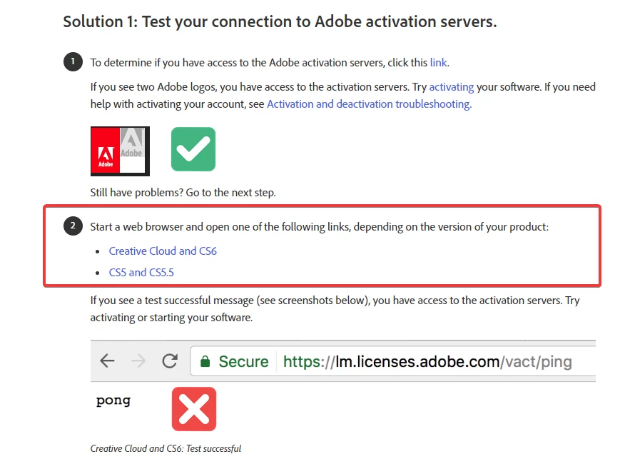
Task: Hit the browser reload icon
Action: [x=170, y=361]
